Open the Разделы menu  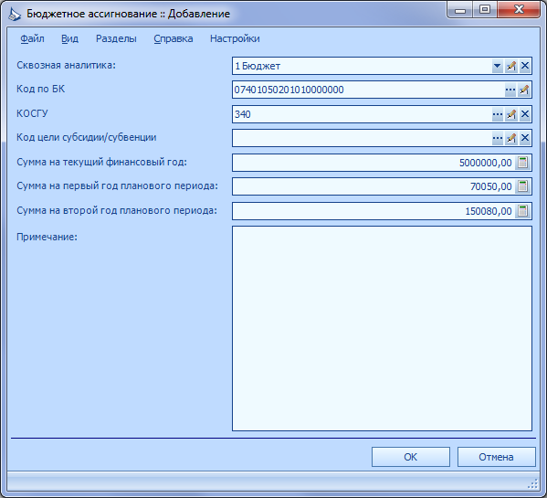coord(116,38)
